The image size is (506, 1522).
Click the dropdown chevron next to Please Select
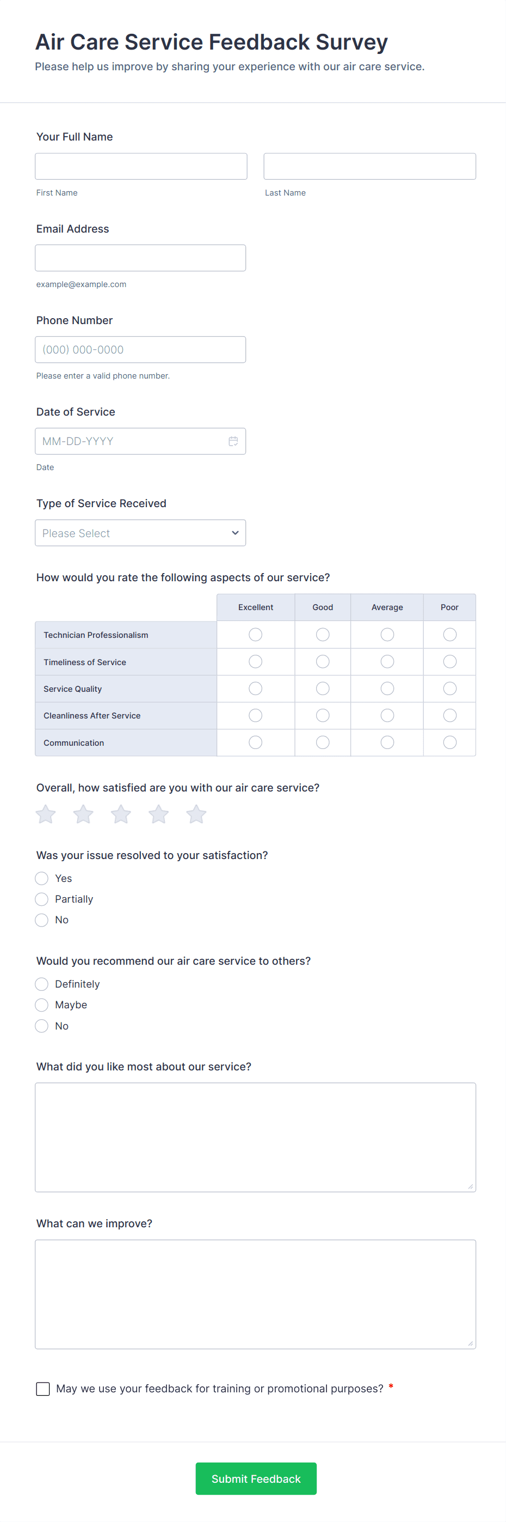[235, 533]
